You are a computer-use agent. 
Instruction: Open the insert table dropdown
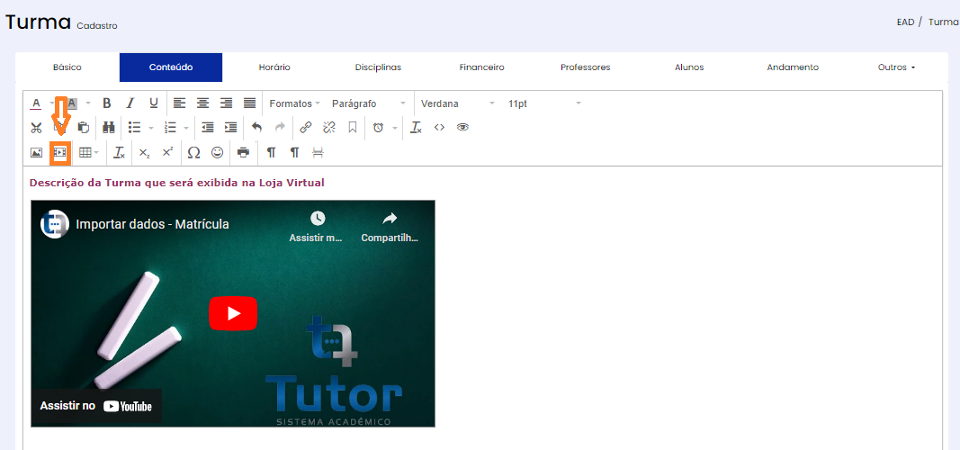point(89,152)
